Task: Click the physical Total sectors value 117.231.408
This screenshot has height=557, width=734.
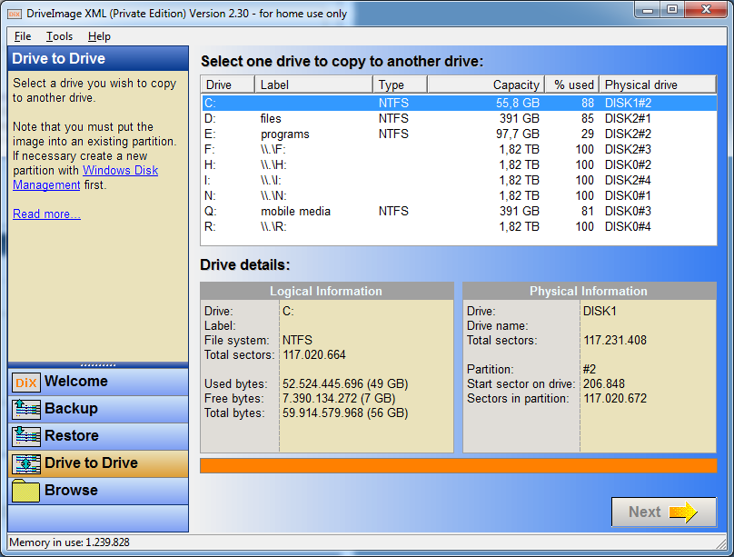Action: coord(615,340)
